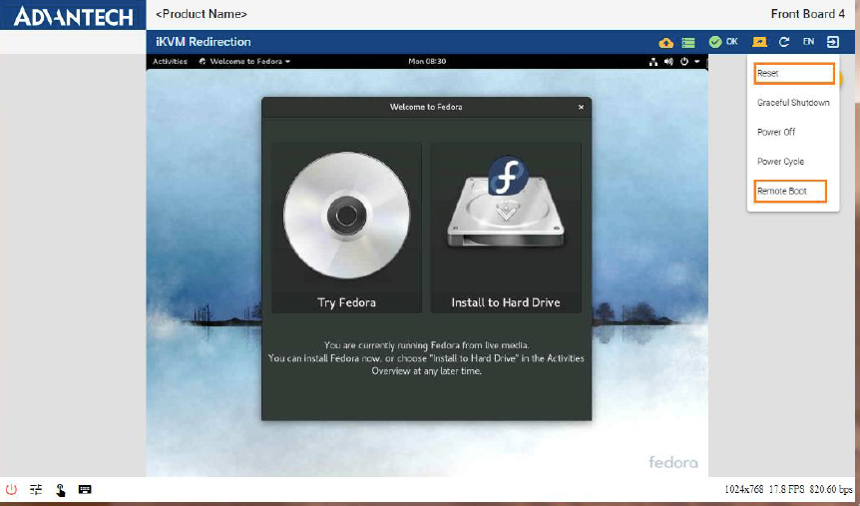
Task: Choose Power Cycle menu entry
Action: point(780,162)
